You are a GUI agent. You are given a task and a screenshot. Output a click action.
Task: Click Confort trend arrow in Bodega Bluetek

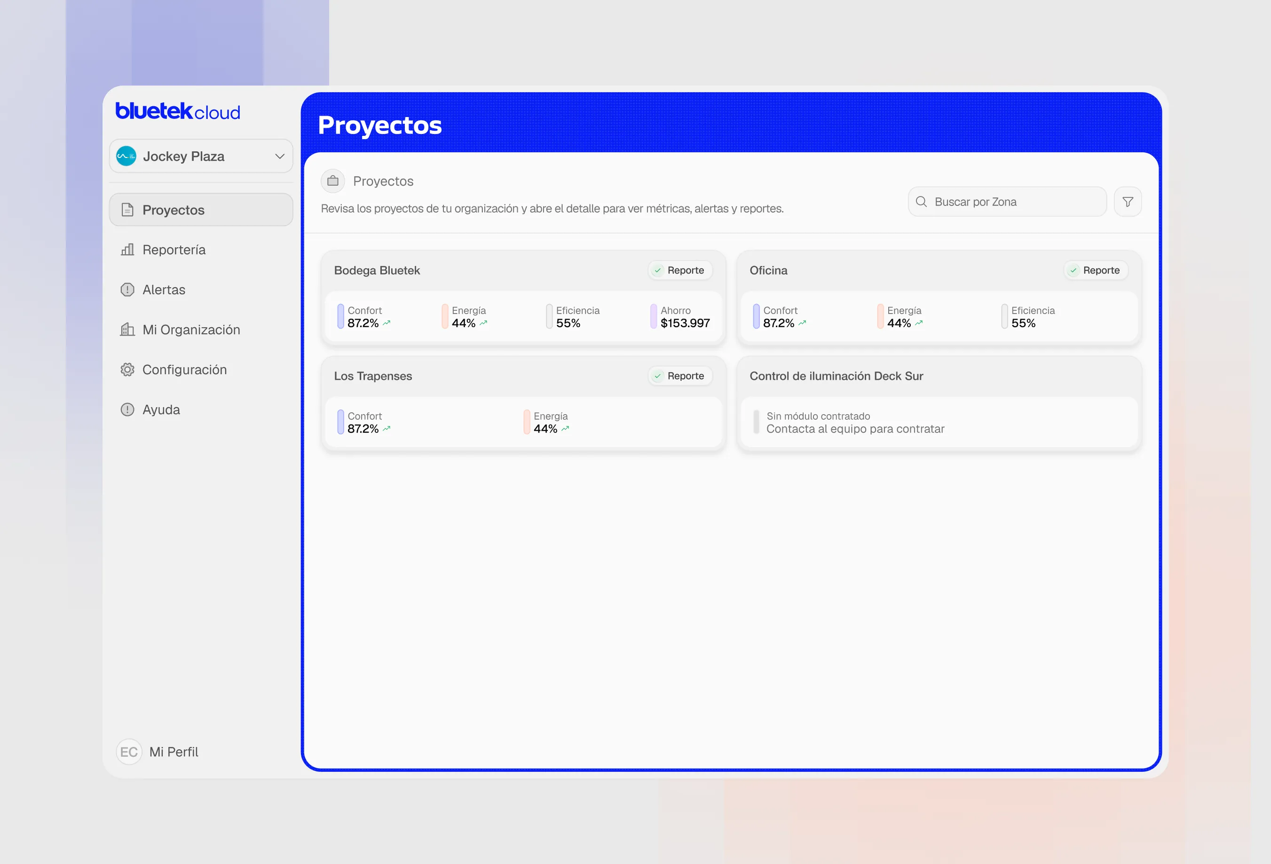387,323
